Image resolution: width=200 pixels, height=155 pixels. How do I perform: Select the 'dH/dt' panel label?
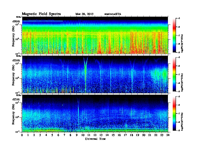16,21
